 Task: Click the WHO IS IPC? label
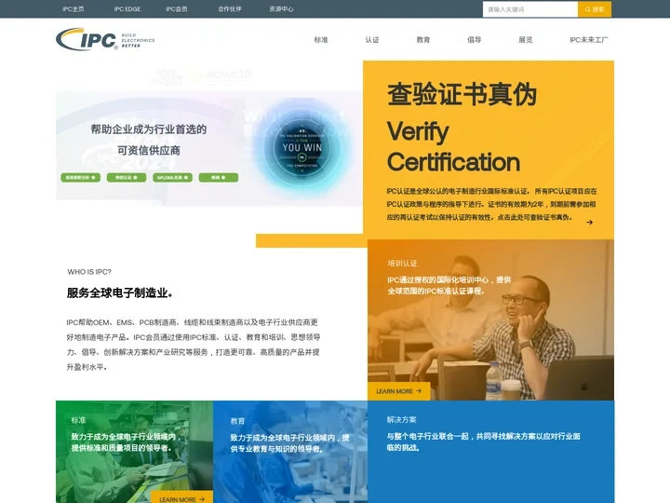point(89,272)
